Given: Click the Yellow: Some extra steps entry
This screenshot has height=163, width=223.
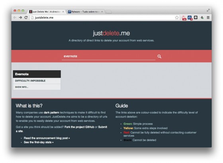Looking at the screenshot, I should point(145,128).
